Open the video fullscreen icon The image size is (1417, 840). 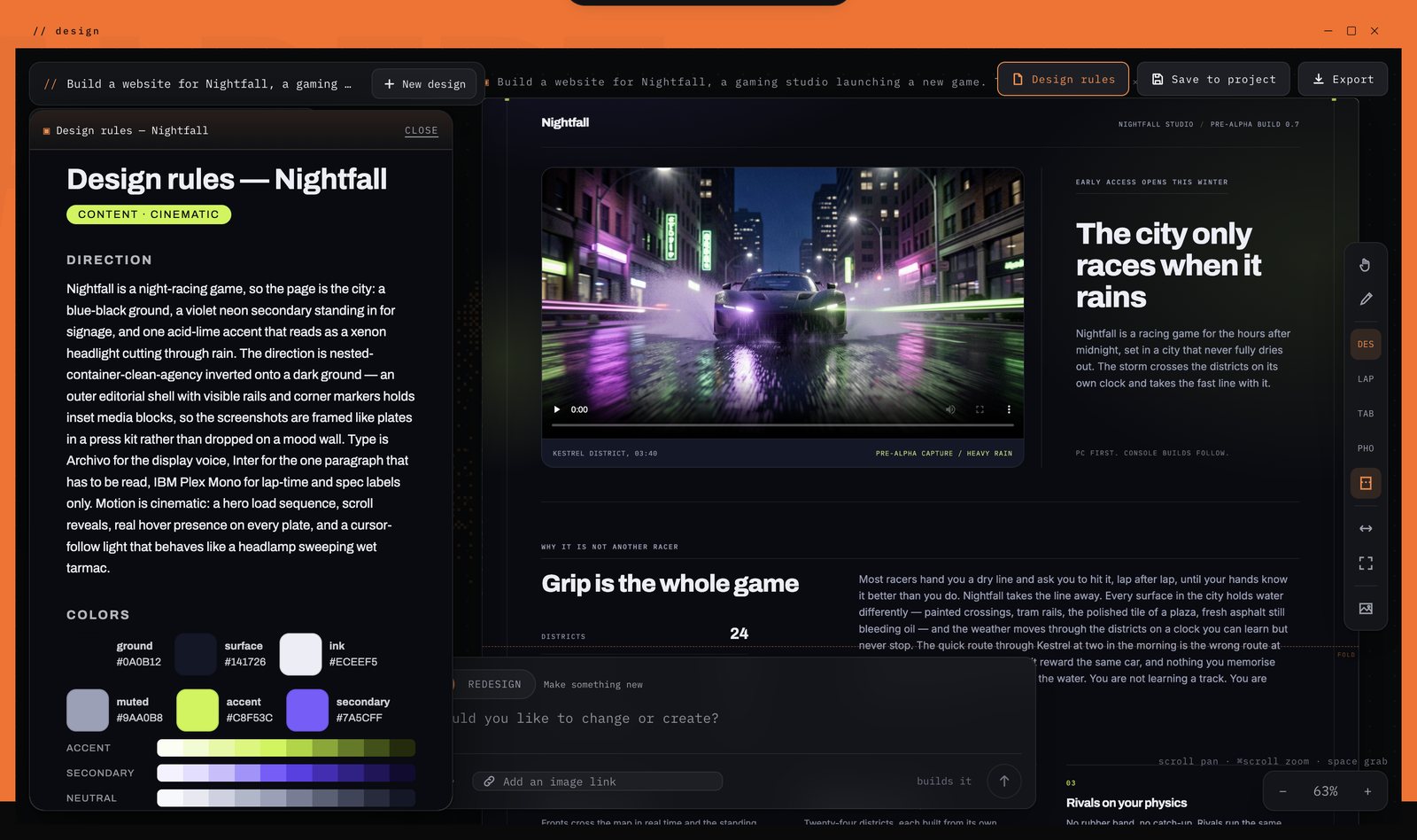pos(980,409)
